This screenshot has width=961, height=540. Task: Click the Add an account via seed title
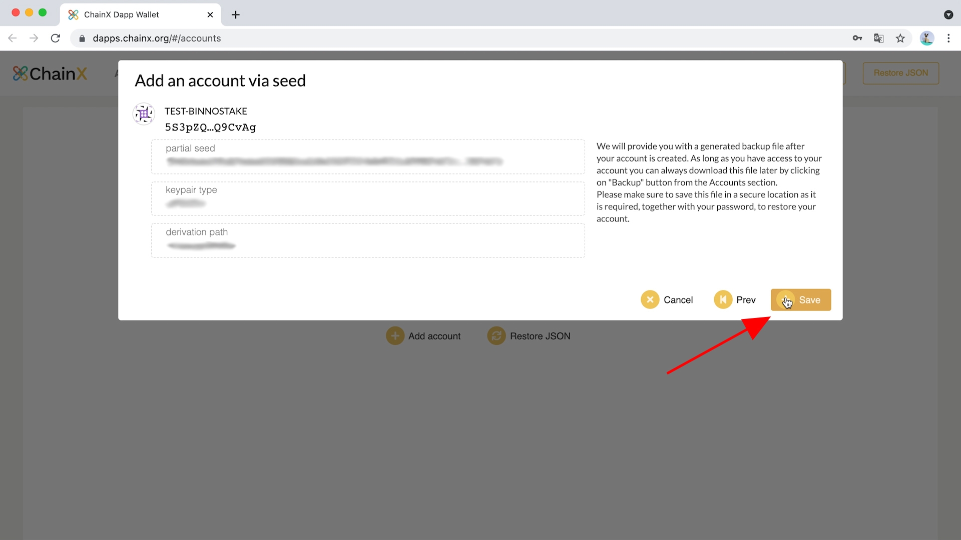point(220,80)
